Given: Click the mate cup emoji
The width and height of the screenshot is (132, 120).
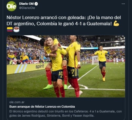Looking at the screenshot, I should [16, 29].
